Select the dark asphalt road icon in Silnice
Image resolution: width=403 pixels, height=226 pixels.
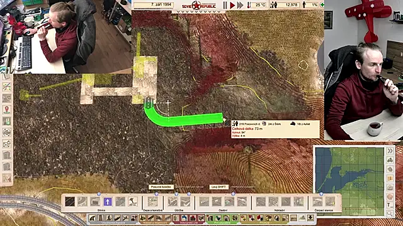point(70,202)
